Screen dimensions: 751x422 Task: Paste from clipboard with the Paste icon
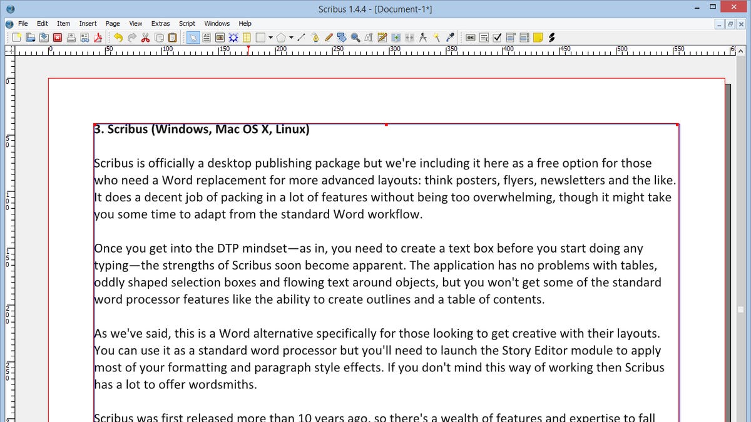[172, 38]
